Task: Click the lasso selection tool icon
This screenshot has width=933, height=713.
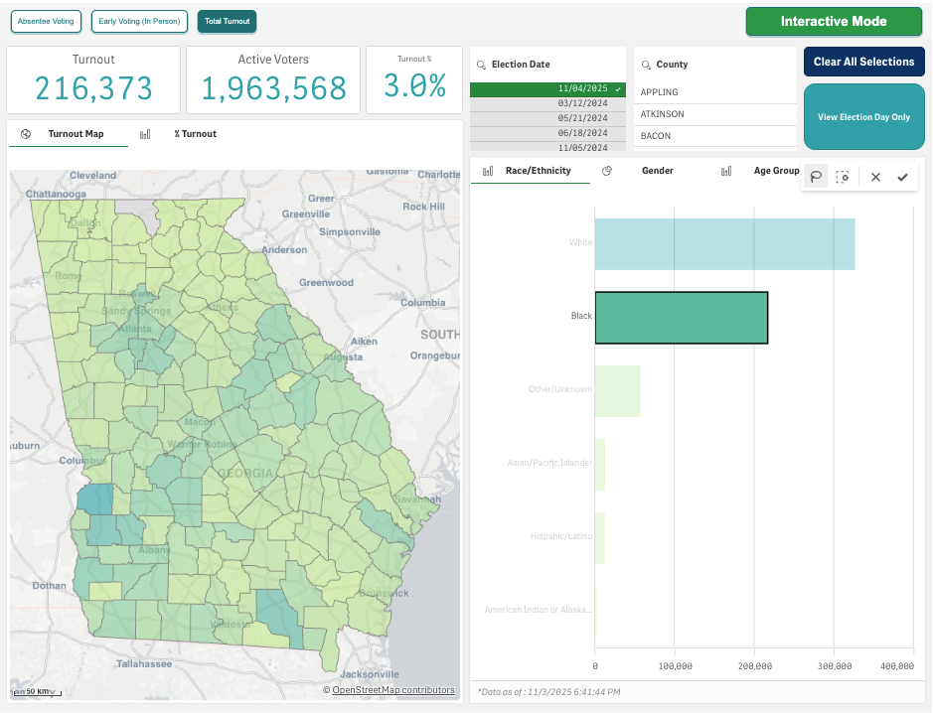Action: point(816,177)
